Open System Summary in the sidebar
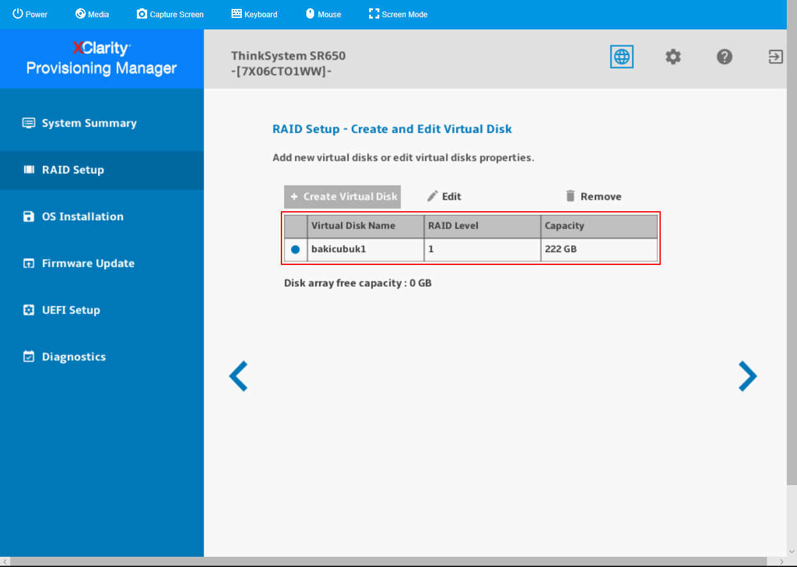The width and height of the screenshot is (797, 567). [x=102, y=123]
